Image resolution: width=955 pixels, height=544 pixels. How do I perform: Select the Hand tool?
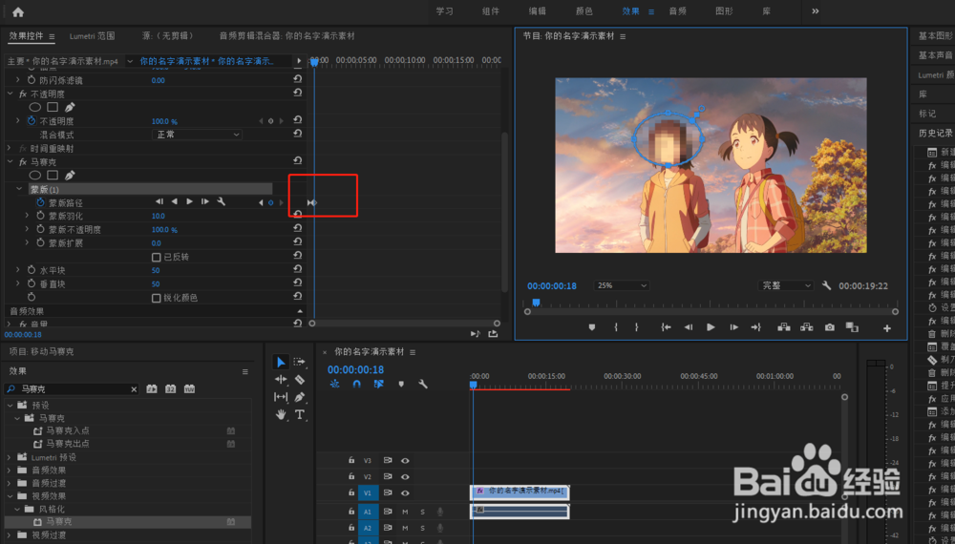(x=281, y=414)
